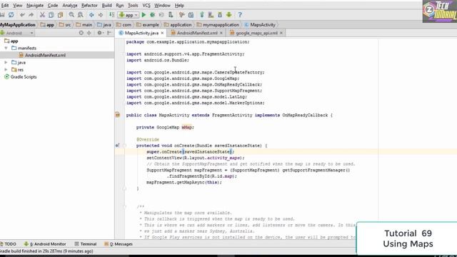Viewport: 457px width, 257px height.
Task: Click the override gutter icon beside onCreate
Action: pos(117,146)
